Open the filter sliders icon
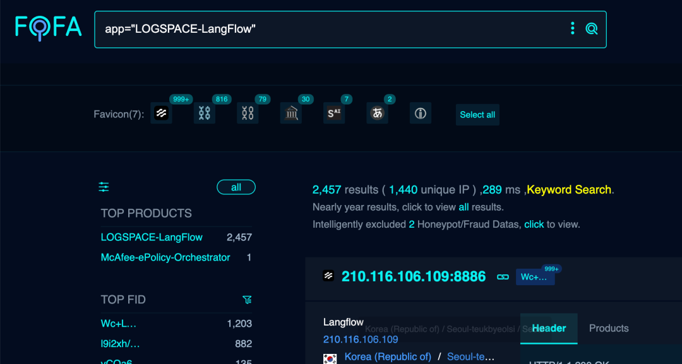Screen dimensions: 682x364 [x=104, y=187]
